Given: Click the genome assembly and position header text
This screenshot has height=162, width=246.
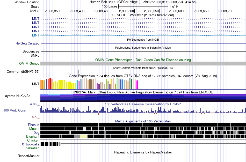Looking at the screenshot, I should coord(143,2).
